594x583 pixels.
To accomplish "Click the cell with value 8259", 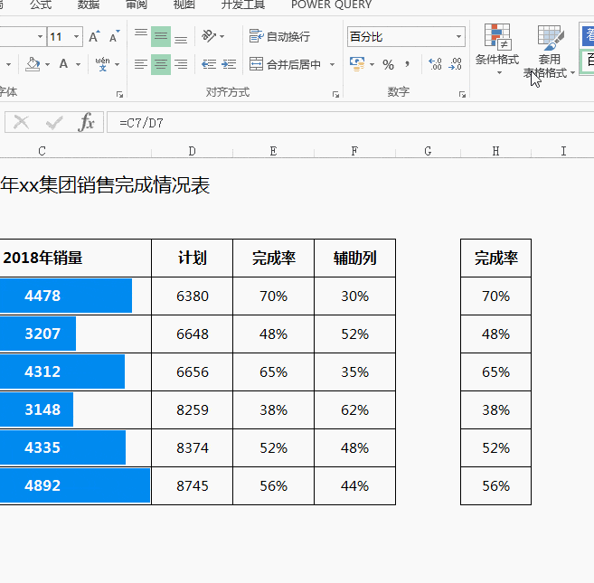I will pyautogui.click(x=192, y=409).
